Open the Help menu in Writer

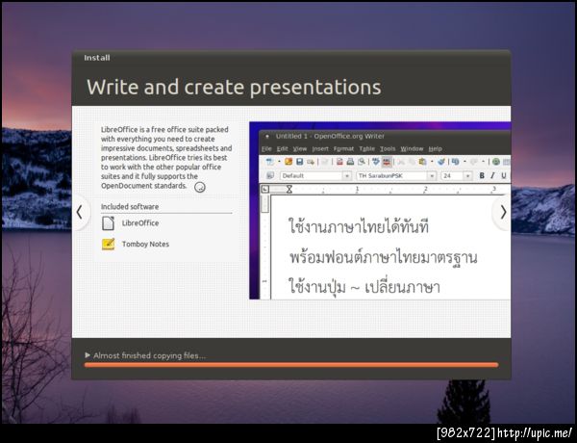click(435, 149)
